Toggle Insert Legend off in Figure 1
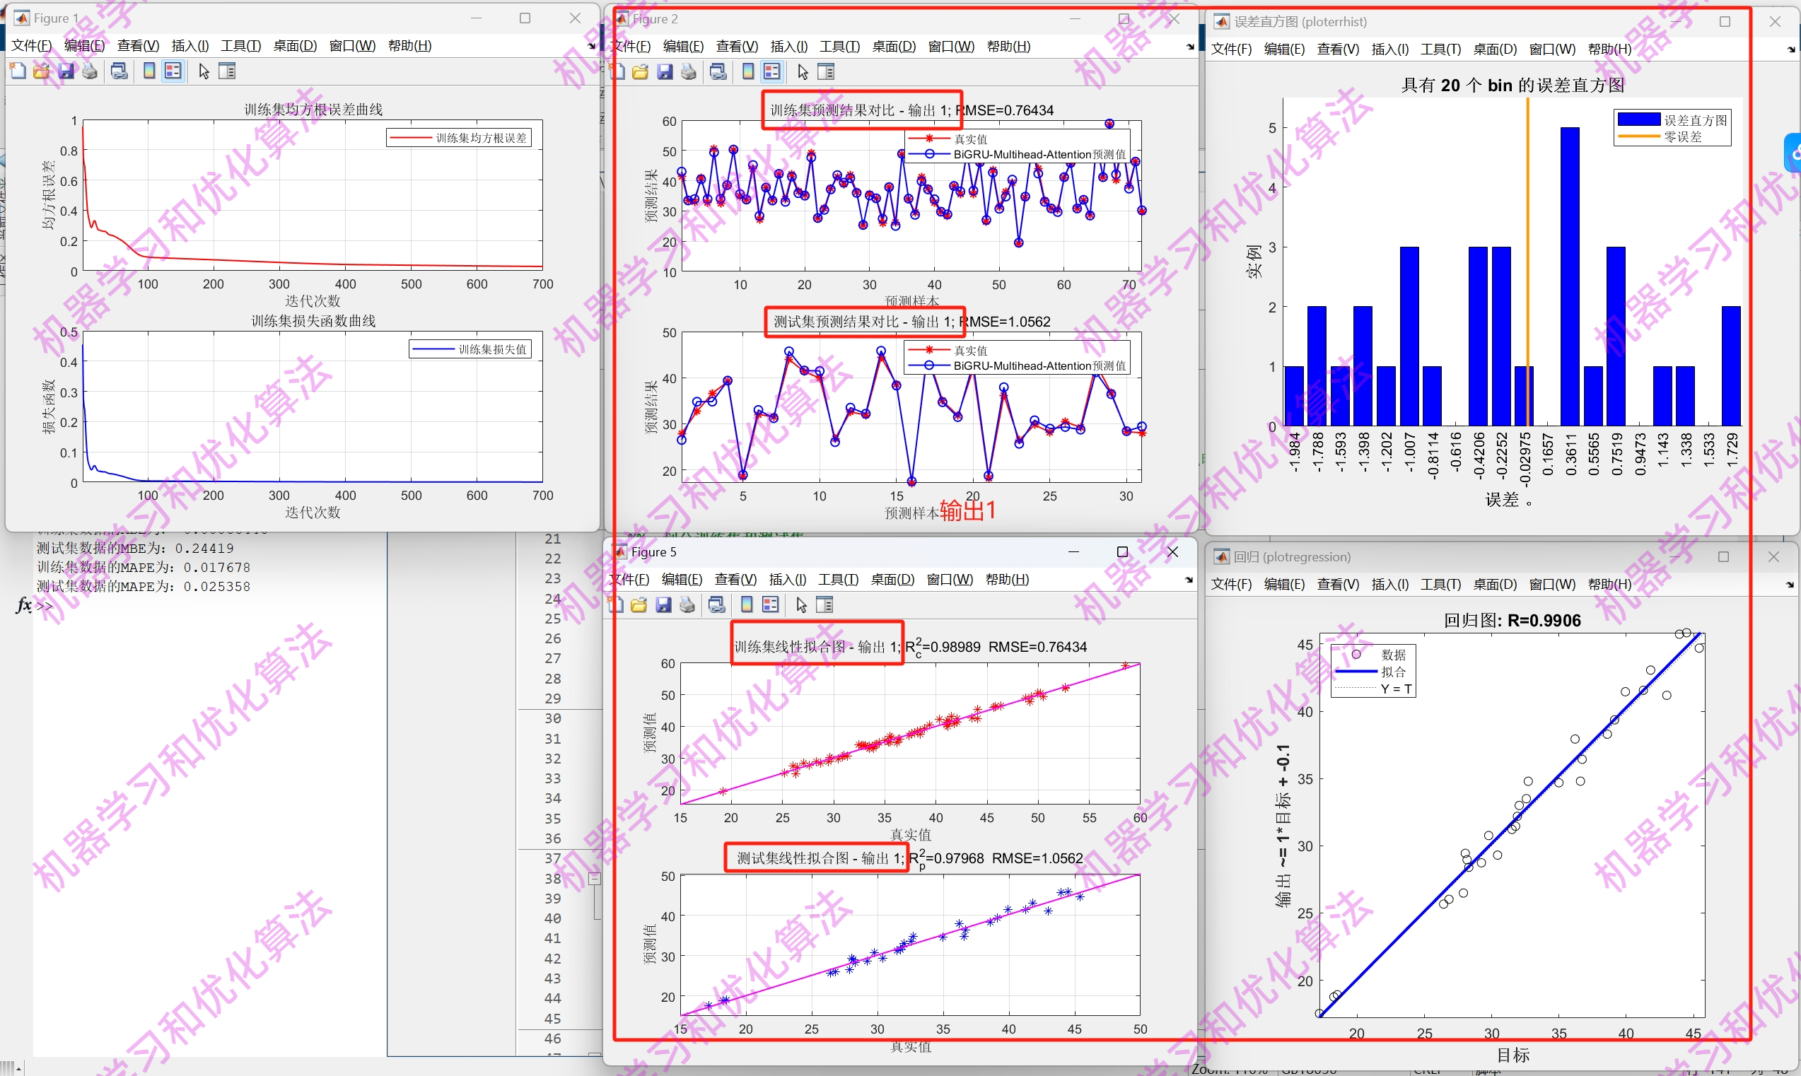1801x1076 pixels. (x=173, y=71)
